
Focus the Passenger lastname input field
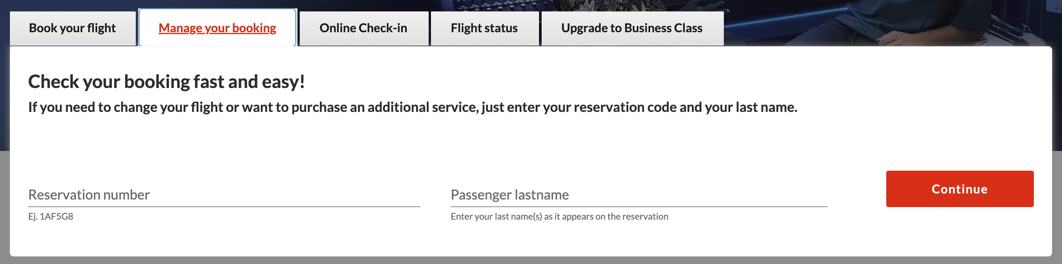point(639,195)
